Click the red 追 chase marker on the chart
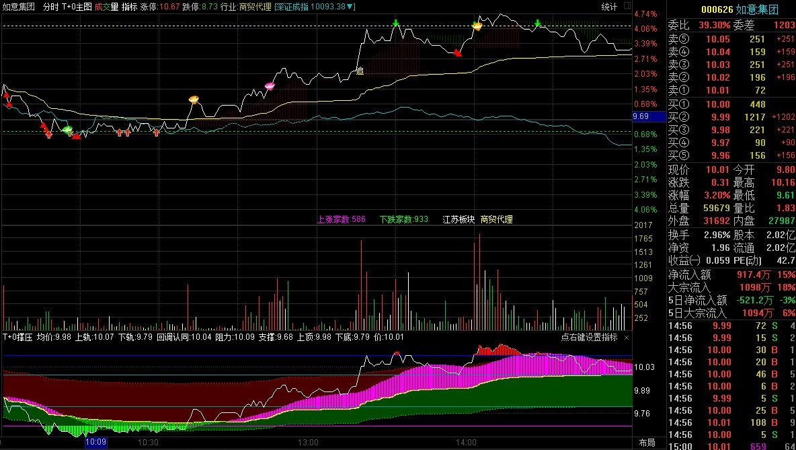This screenshot has height=450, width=796. [360, 70]
